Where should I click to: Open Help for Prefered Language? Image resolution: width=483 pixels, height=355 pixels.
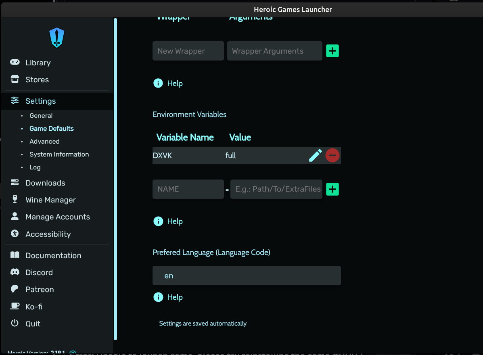coord(175,297)
